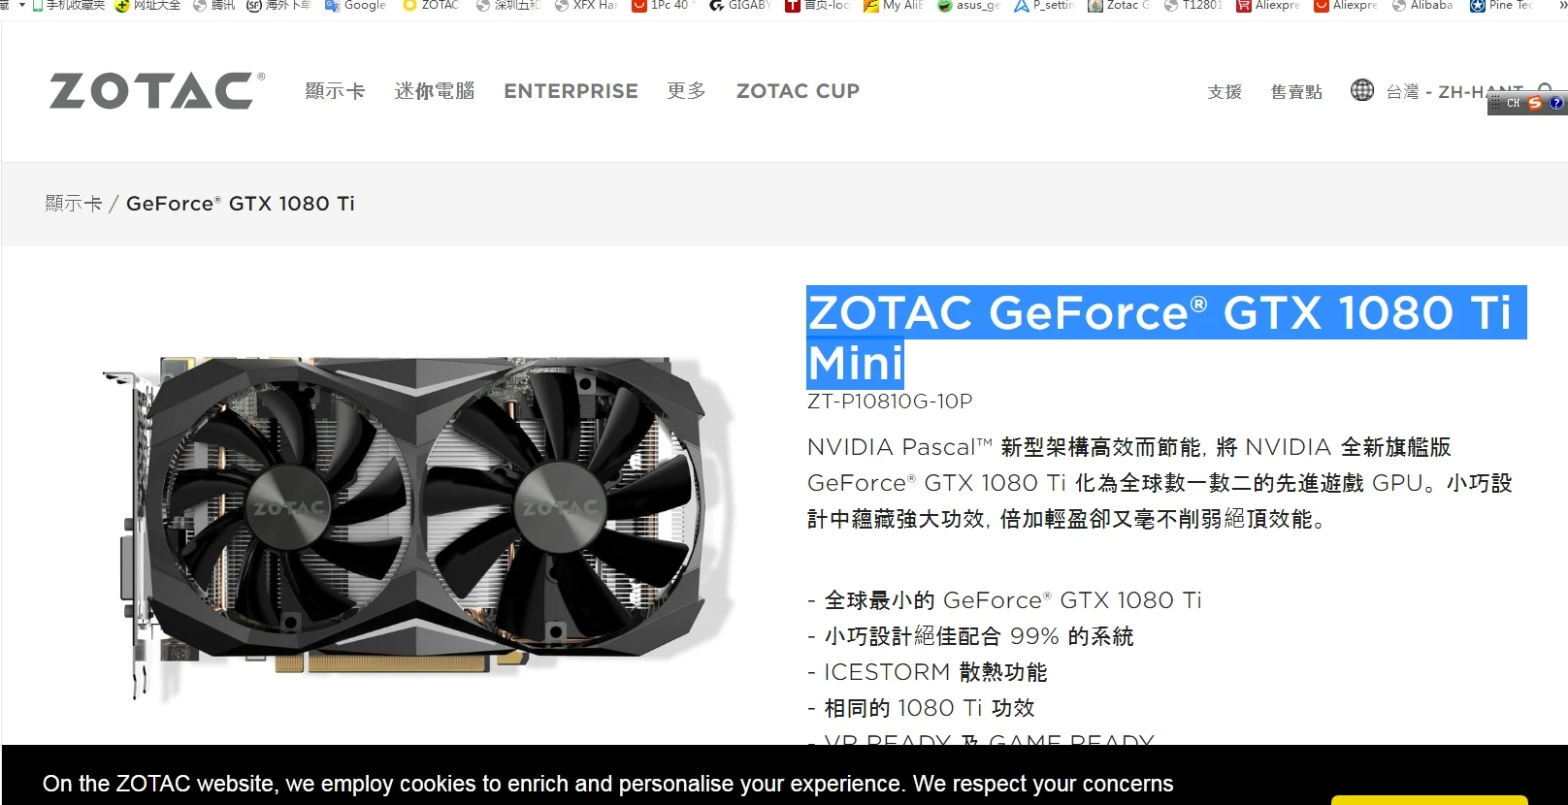
Task: Expand the bookmarks overflow chevron
Action: 1562,6
